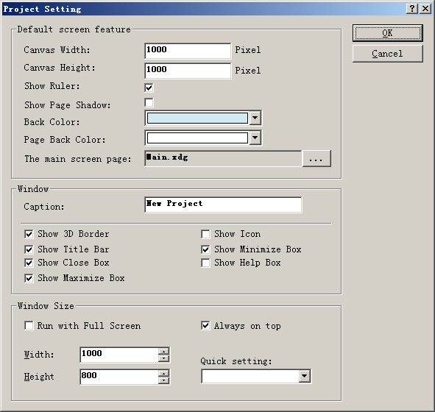Uncheck the Show Ruler checkbox

pos(149,88)
